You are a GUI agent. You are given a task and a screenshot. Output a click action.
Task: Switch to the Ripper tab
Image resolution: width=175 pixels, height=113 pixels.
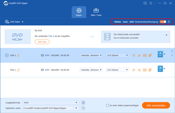[x=79, y=12]
